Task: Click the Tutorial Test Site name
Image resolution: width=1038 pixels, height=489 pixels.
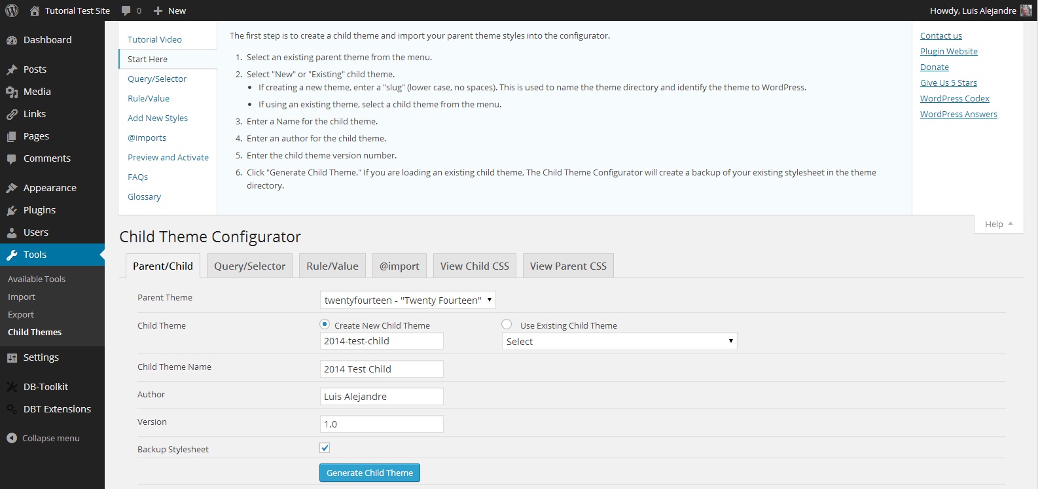Action: [x=77, y=10]
